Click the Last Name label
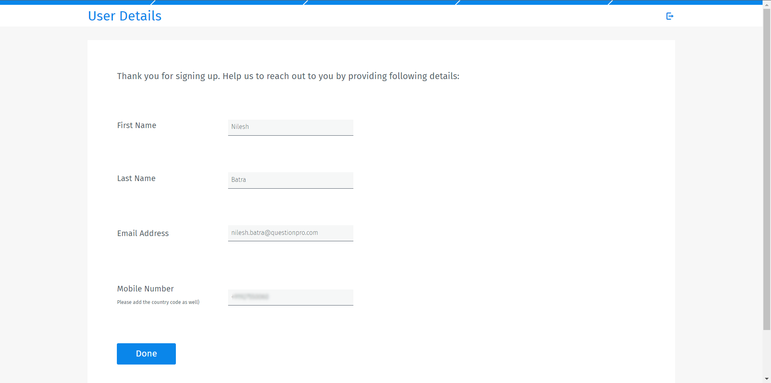 click(136, 178)
